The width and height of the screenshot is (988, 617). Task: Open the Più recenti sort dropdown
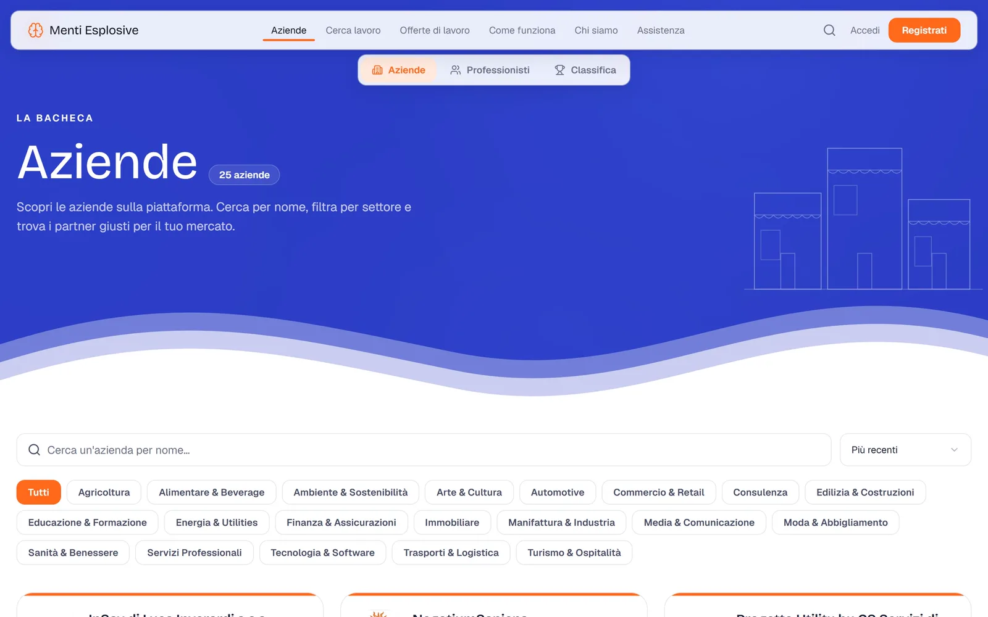pos(905,450)
